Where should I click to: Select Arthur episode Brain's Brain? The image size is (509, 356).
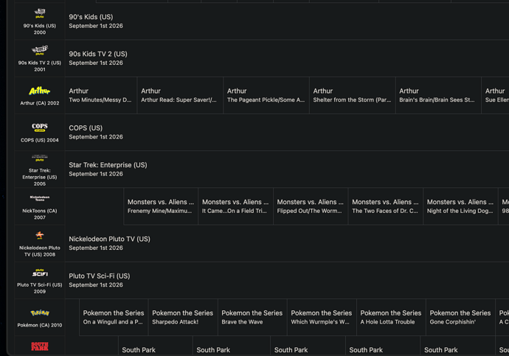[438, 95]
